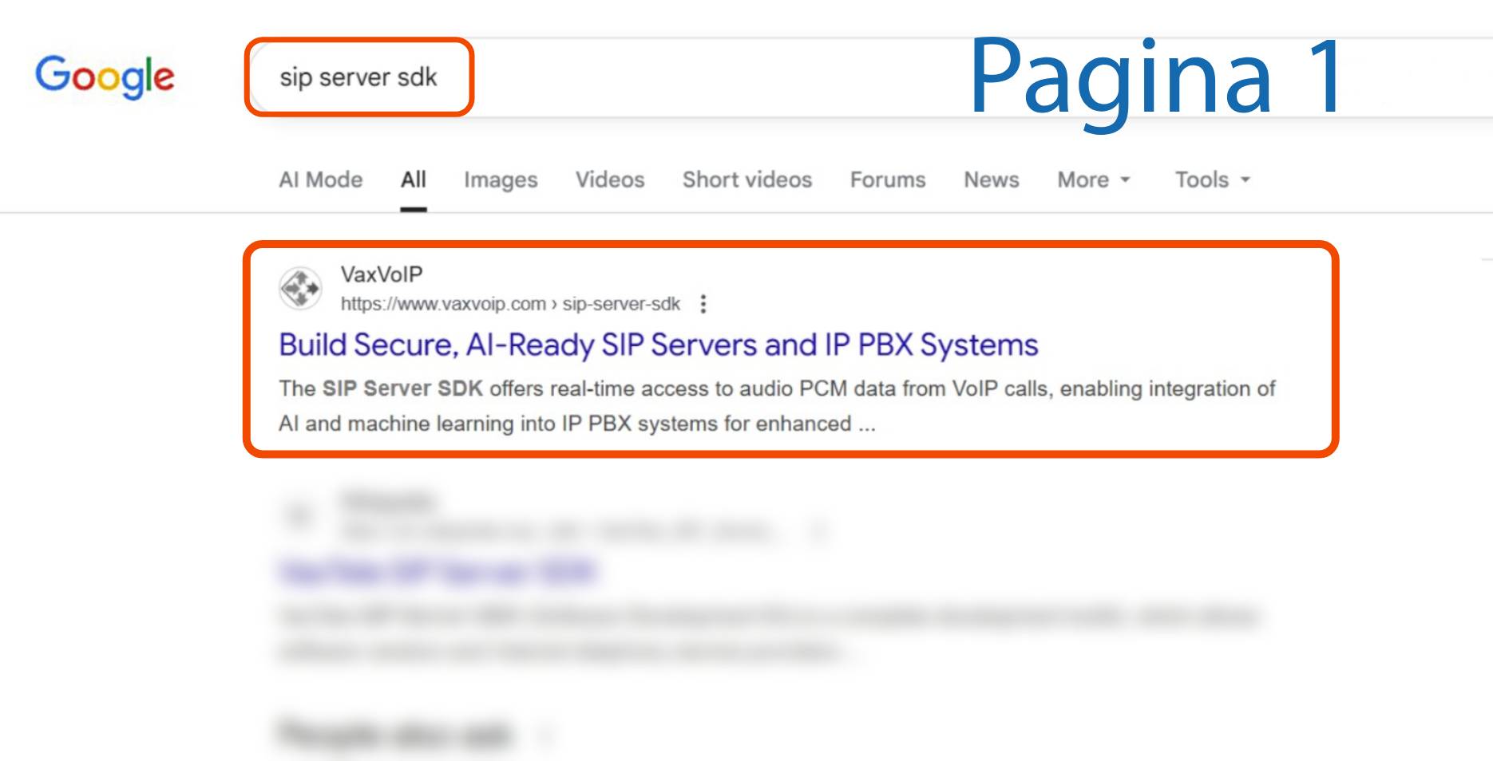
Task: Expand the Tools dropdown
Action: 1211,179
